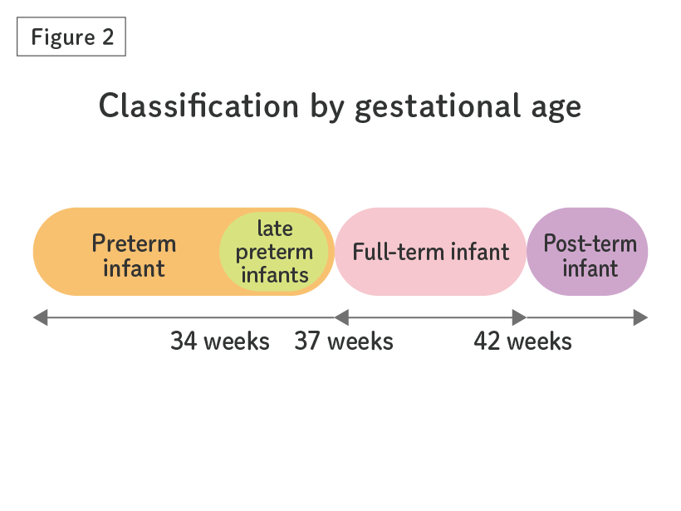Click the 42 weeks label
The height and width of the screenshot is (511, 681).
coord(522,341)
